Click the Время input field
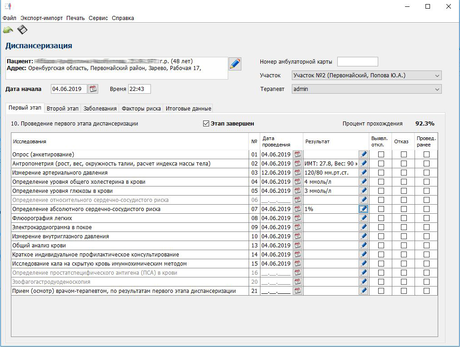Image resolution: width=460 pixels, height=347 pixels. coord(139,89)
